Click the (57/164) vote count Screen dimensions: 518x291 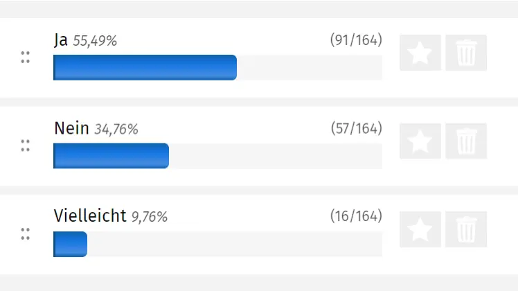(356, 128)
